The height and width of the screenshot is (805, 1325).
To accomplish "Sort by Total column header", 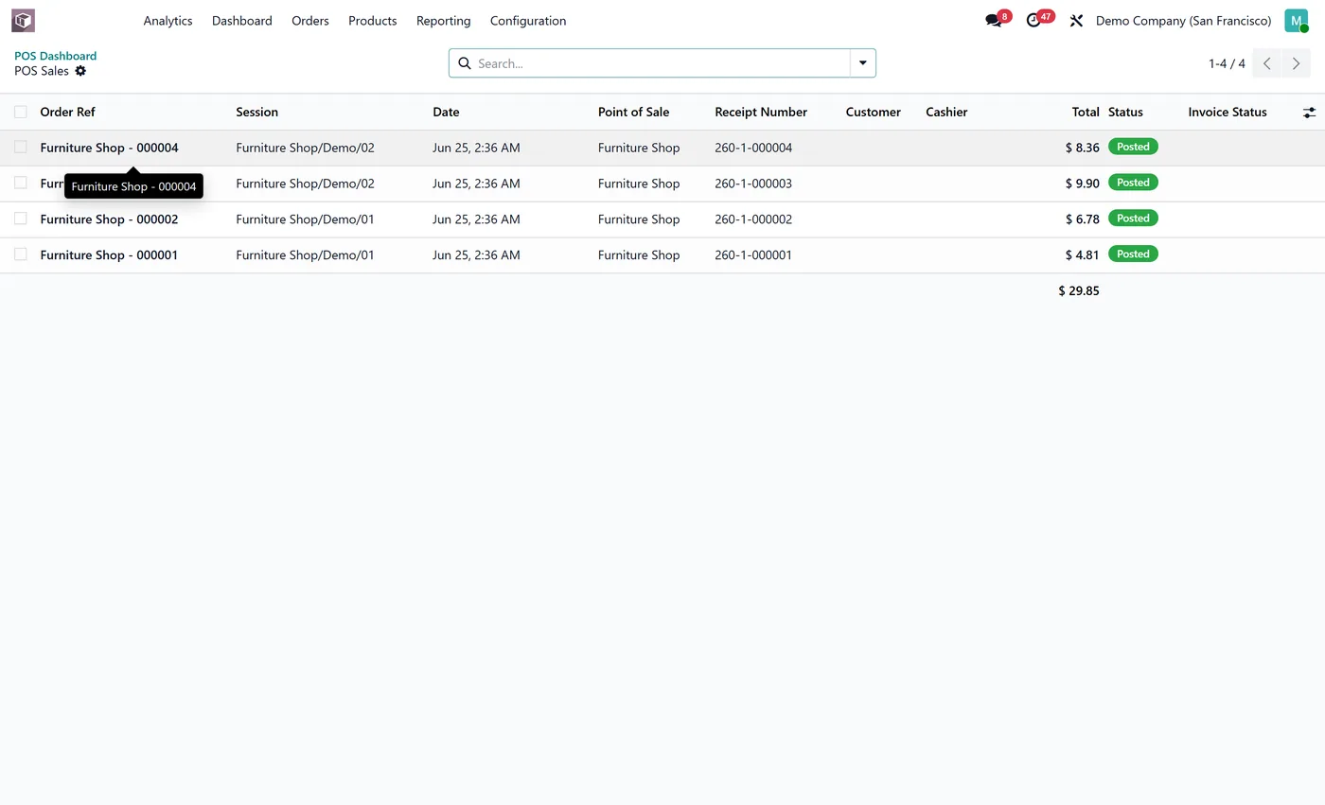I will point(1086,112).
